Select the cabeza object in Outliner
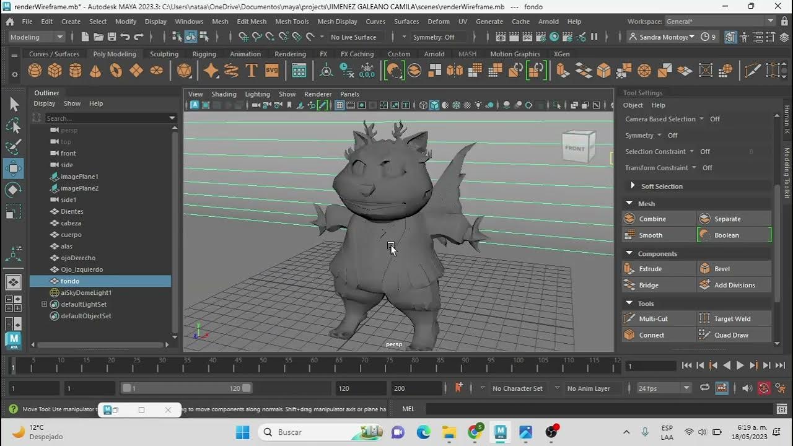Screen dimensions: 793x446 [x=71, y=223]
